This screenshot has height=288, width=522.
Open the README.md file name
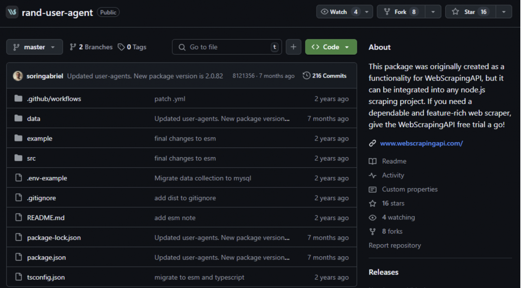coord(46,218)
